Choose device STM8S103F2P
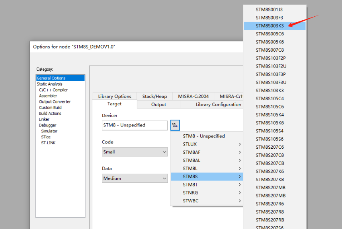 click(x=275, y=58)
